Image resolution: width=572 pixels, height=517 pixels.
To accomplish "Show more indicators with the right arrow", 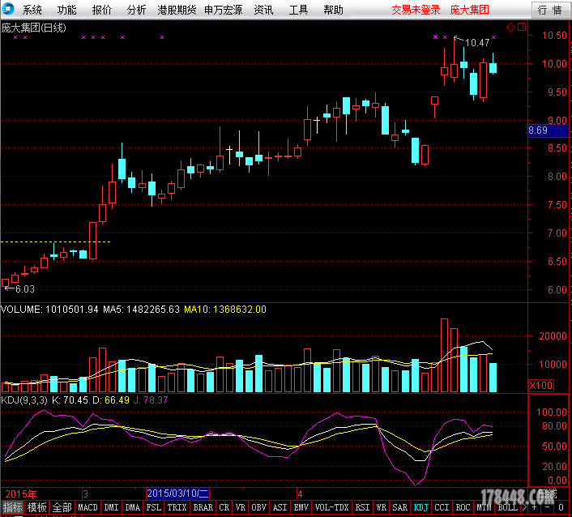I will (524, 507).
